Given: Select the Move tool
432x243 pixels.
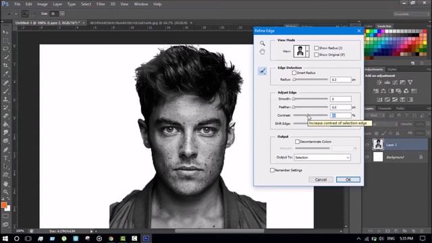Looking at the screenshot, I should [x=5, y=32].
